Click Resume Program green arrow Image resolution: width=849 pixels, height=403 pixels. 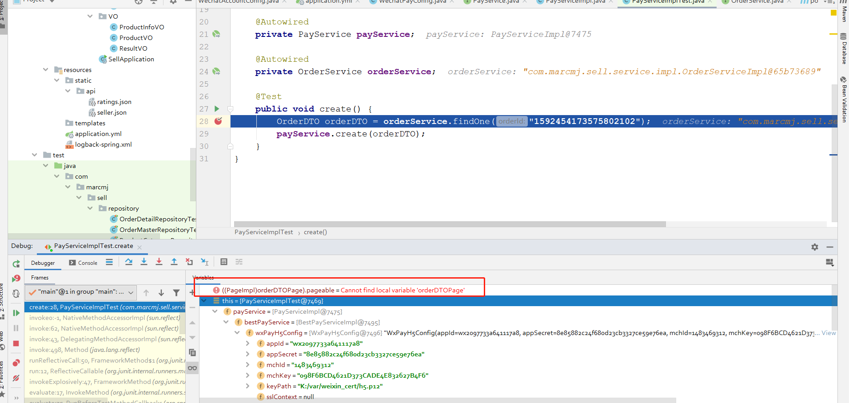pos(16,313)
